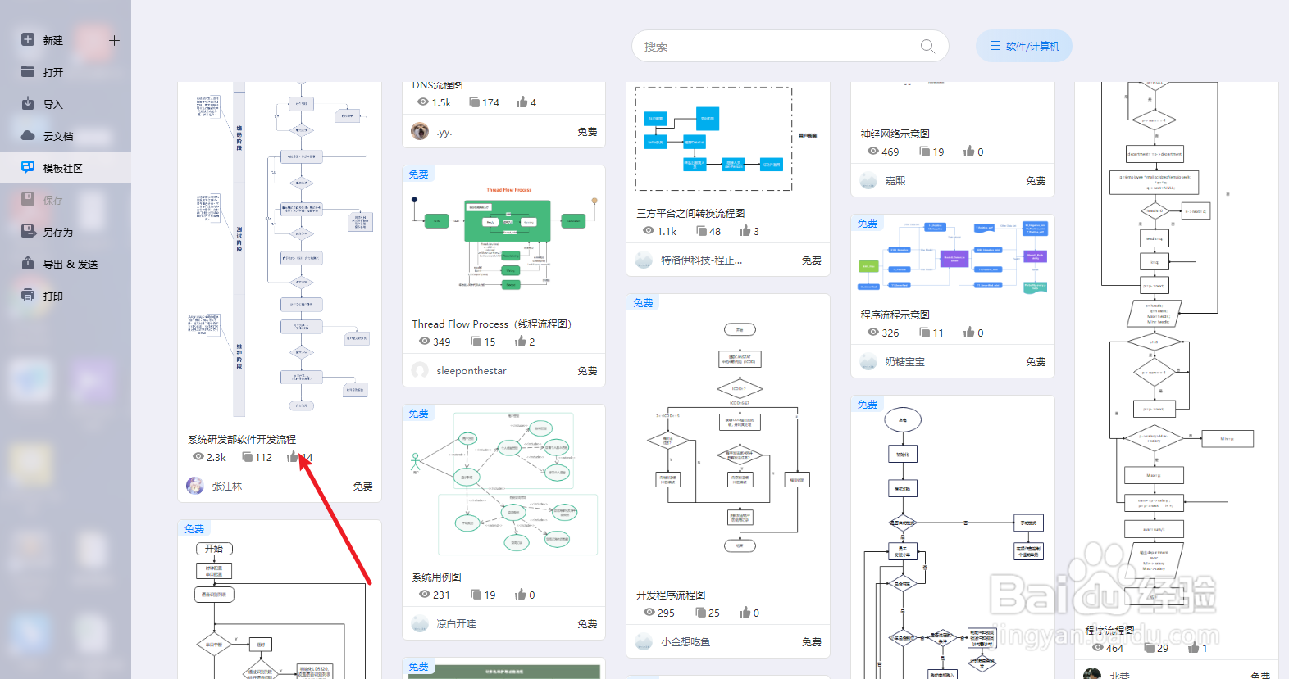
Task: Click the title 系统用例图
Action: [437, 577]
